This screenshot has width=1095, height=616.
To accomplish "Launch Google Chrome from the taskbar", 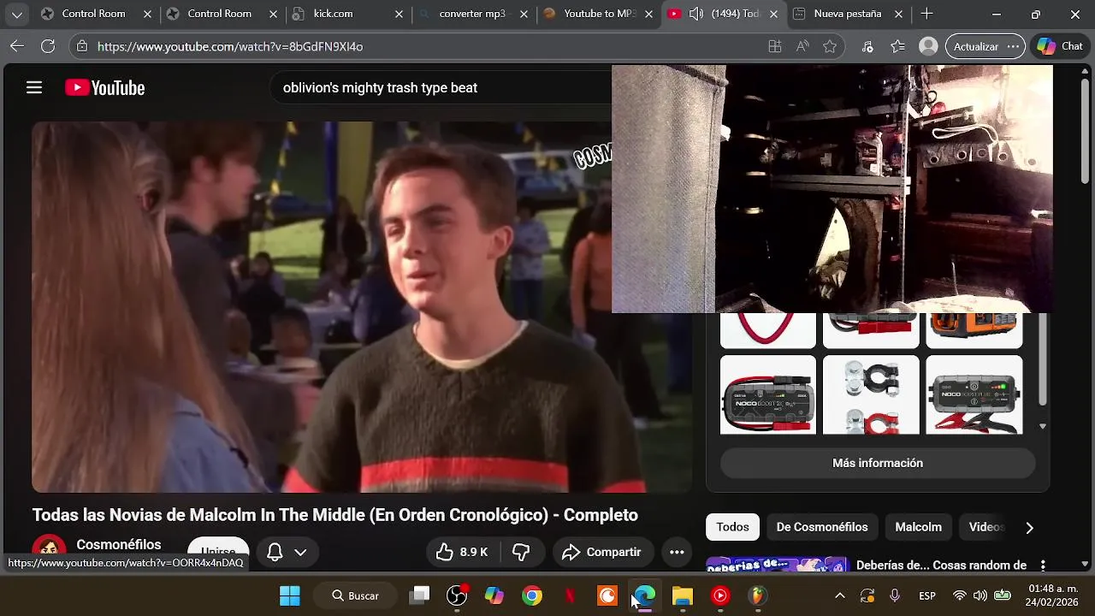I will [532, 595].
